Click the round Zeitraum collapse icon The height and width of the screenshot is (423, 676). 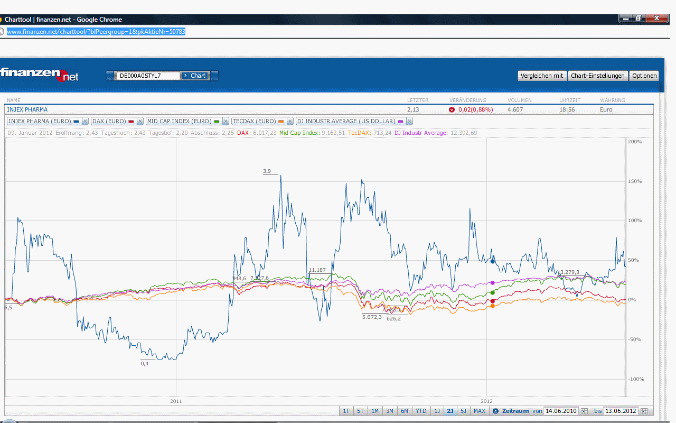tap(495, 411)
